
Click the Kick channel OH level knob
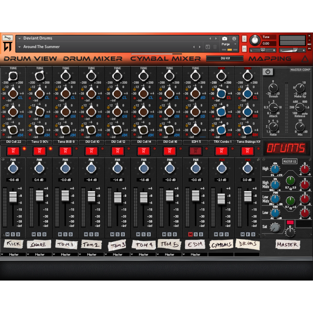point(13,112)
